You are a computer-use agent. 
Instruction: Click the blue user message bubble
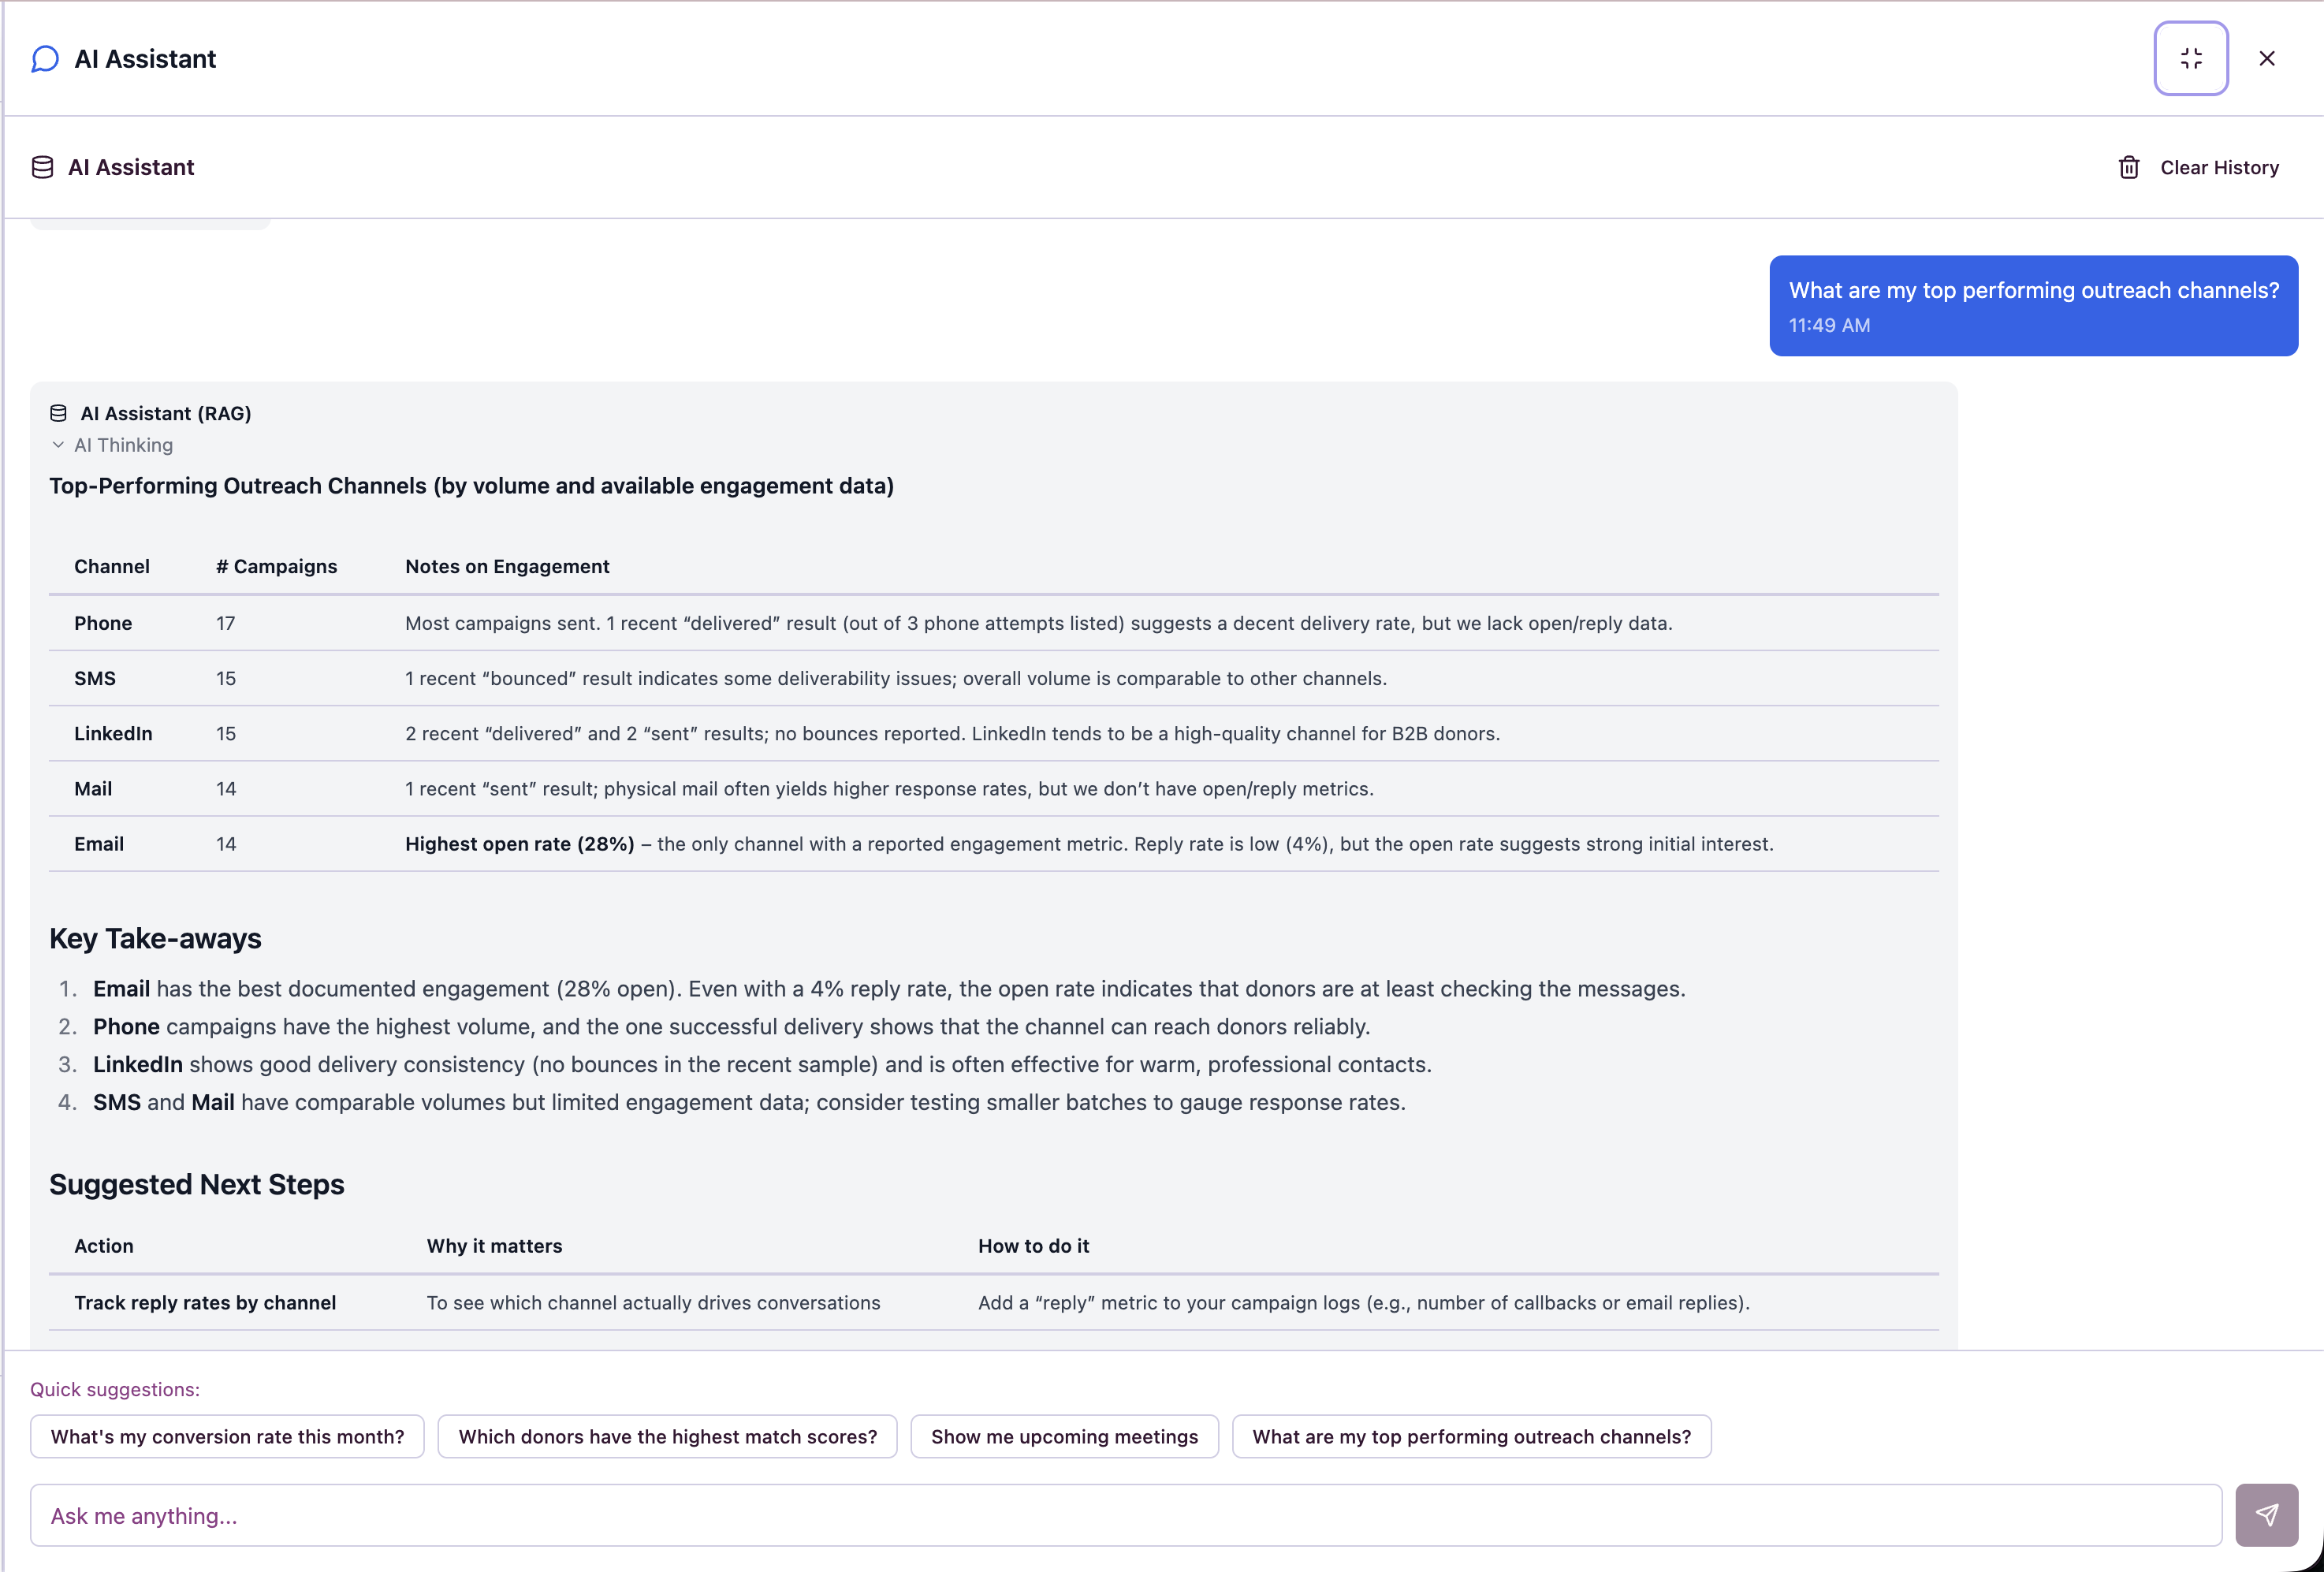point(2033,305)
